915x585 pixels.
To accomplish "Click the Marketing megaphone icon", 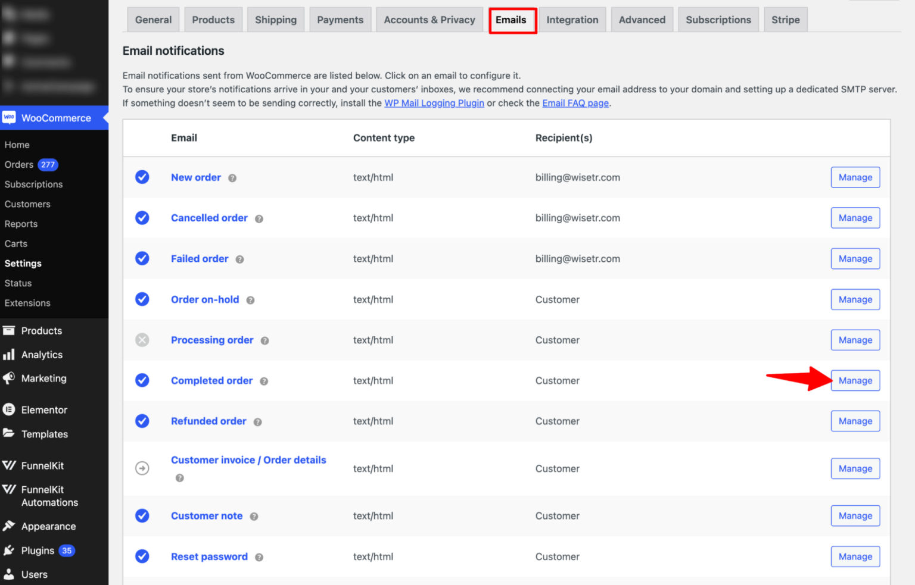I will [9, 378].
